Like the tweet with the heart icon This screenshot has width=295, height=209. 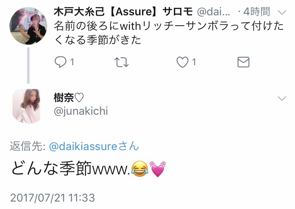point(182,62)
